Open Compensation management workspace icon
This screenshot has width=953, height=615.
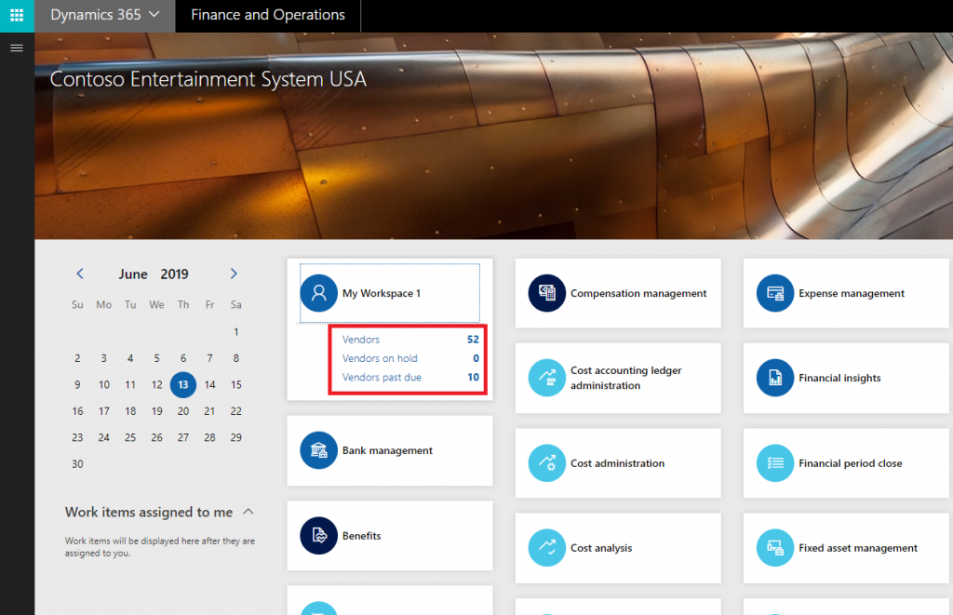(547, 293)
